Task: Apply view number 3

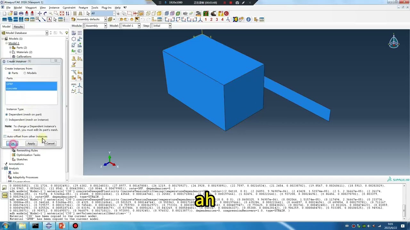Action: click(217, 19)
